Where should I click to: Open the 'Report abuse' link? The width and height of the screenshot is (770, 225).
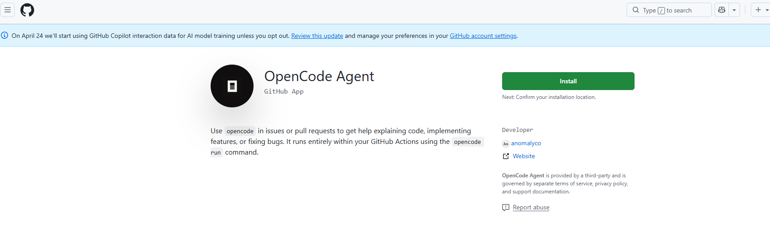pyautogui.click(x=531, y=207)
